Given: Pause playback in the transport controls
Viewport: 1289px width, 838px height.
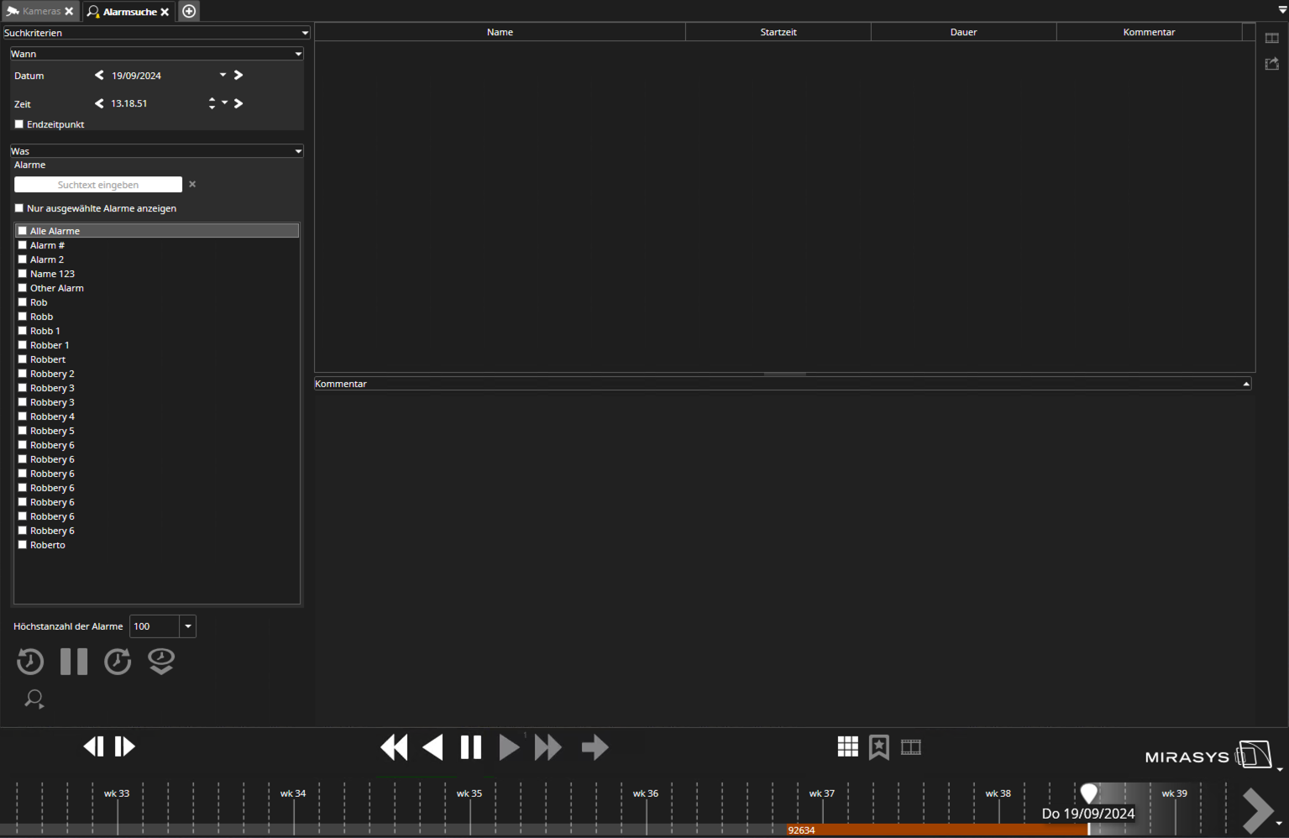Looking at the screenshot, I should 471,747.
